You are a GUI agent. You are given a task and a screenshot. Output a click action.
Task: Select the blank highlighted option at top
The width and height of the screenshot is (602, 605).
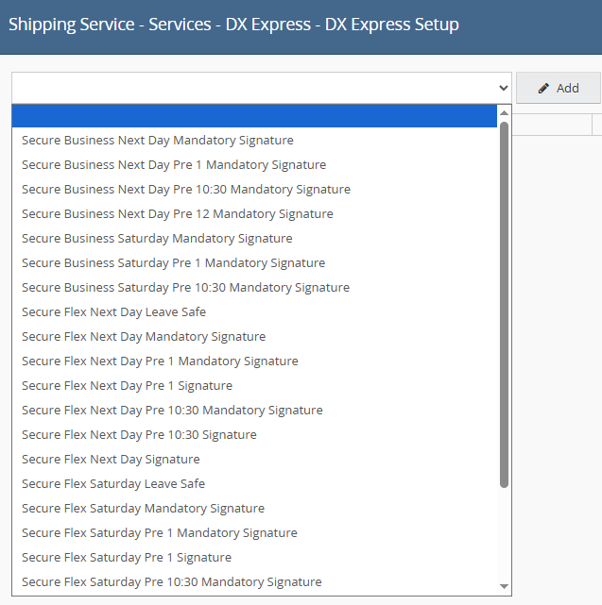click(x=254, y=116)
